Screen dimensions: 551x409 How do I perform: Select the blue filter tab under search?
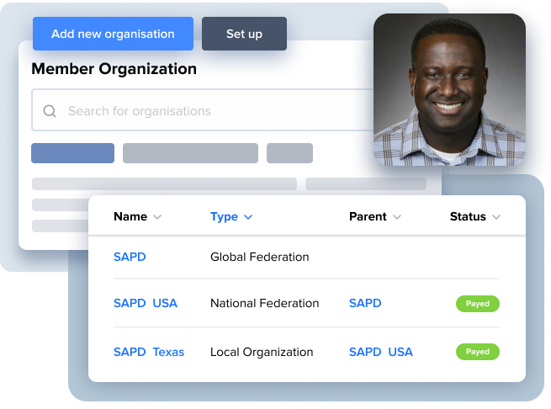point(72,153)
